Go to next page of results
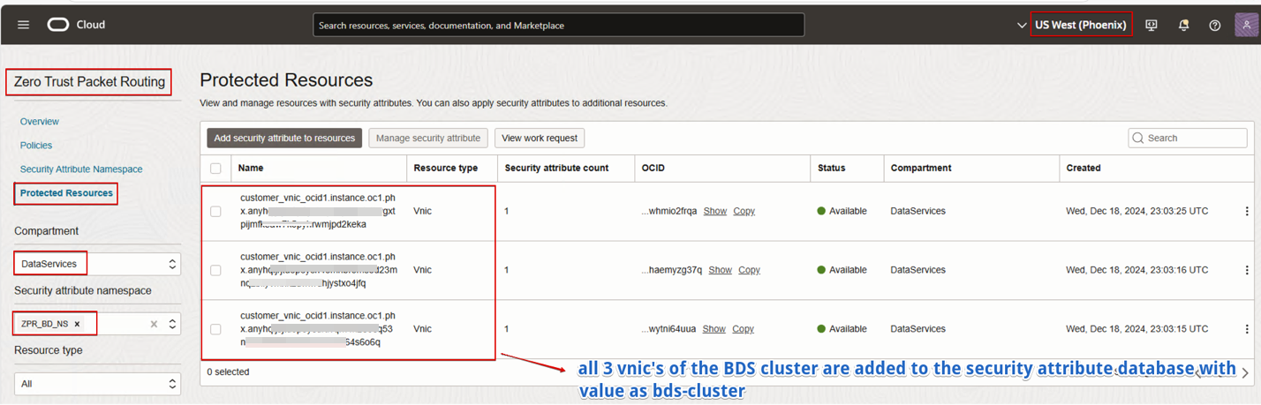1261x405 pixels. (1245, 372)
